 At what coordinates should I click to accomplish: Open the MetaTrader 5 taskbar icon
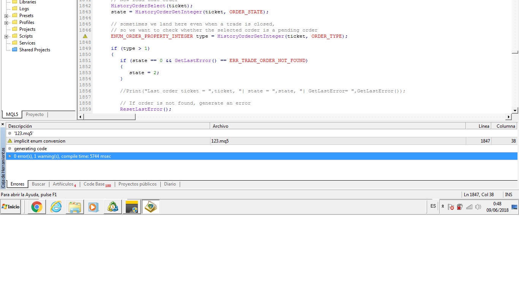(x=113, y=207)
